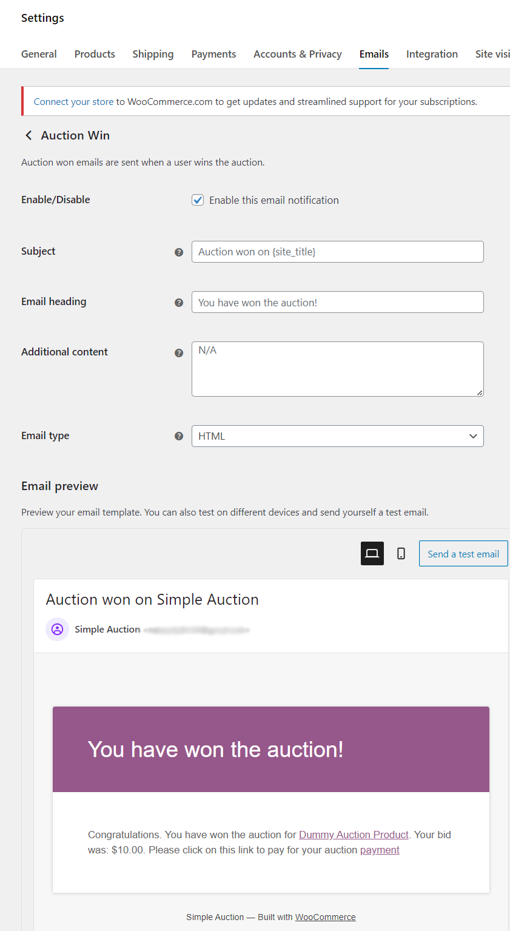Switch to mobile preview mode
The height and width of the screenshot is (931, 510).
[x=401, y=554]
